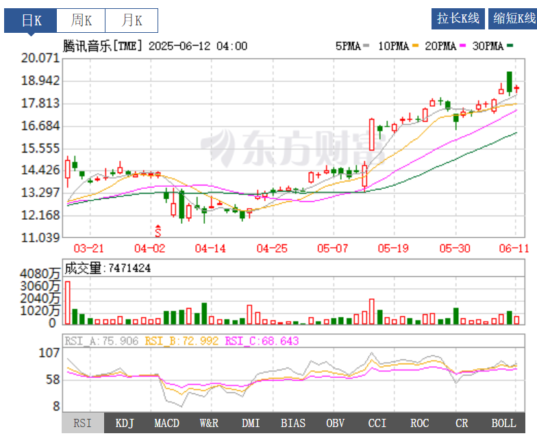The image size is (537, 438).
Task: Click the 拉长K线 button
Action: [x=458, y=18]
